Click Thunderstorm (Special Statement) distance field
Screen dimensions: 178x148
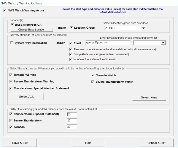(x=72, y=114)
